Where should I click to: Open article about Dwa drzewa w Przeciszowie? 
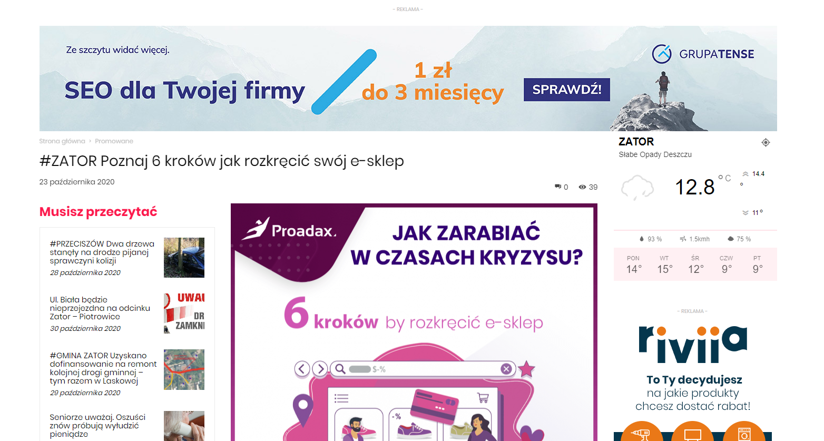[x=102, y=252]
